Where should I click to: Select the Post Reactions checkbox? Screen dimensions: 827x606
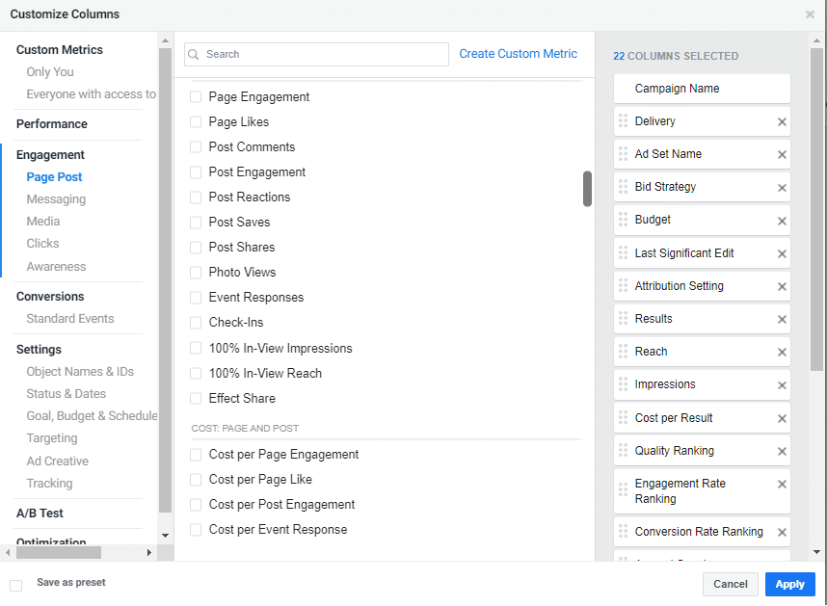click(196, 198)
